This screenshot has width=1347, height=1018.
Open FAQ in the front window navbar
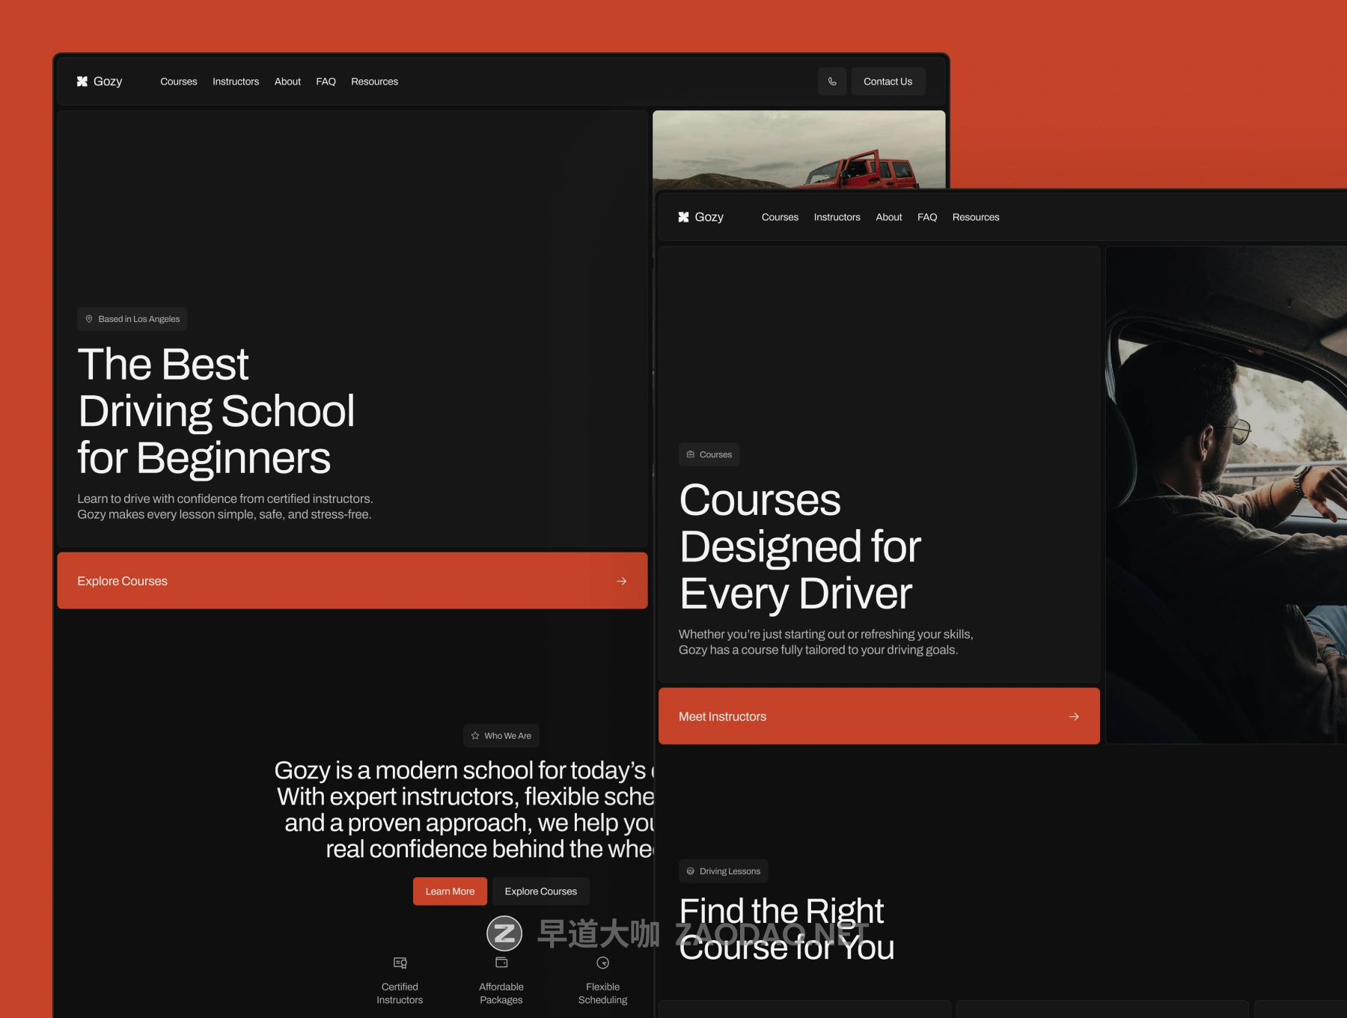pyautogui.click(x=927, y=217)
